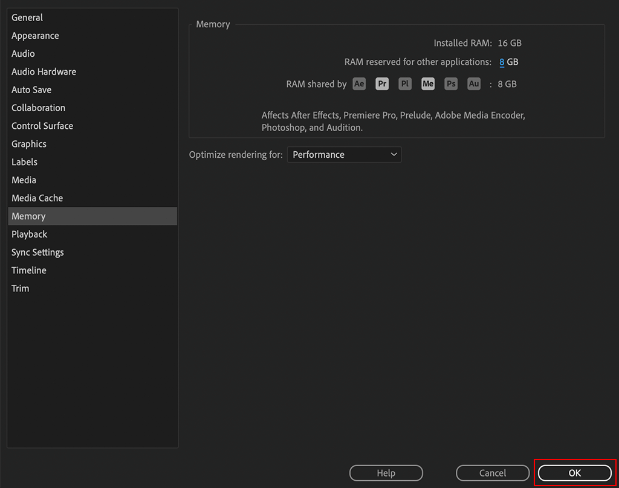Click the 'Affects After Effects, Premiere Pro' description text
The image size is (619, 488).
[393, 121]
